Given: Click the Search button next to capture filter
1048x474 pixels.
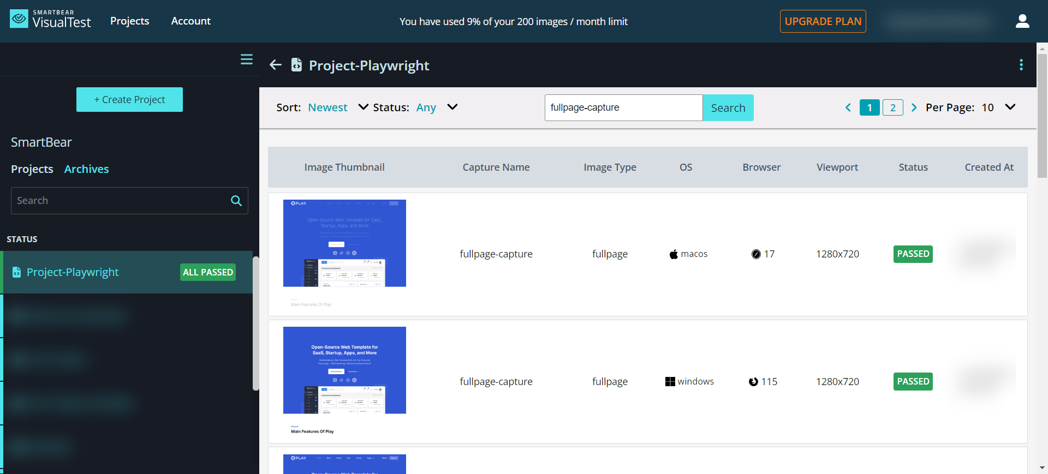Looking at the screenshot, I should point(728,108).
